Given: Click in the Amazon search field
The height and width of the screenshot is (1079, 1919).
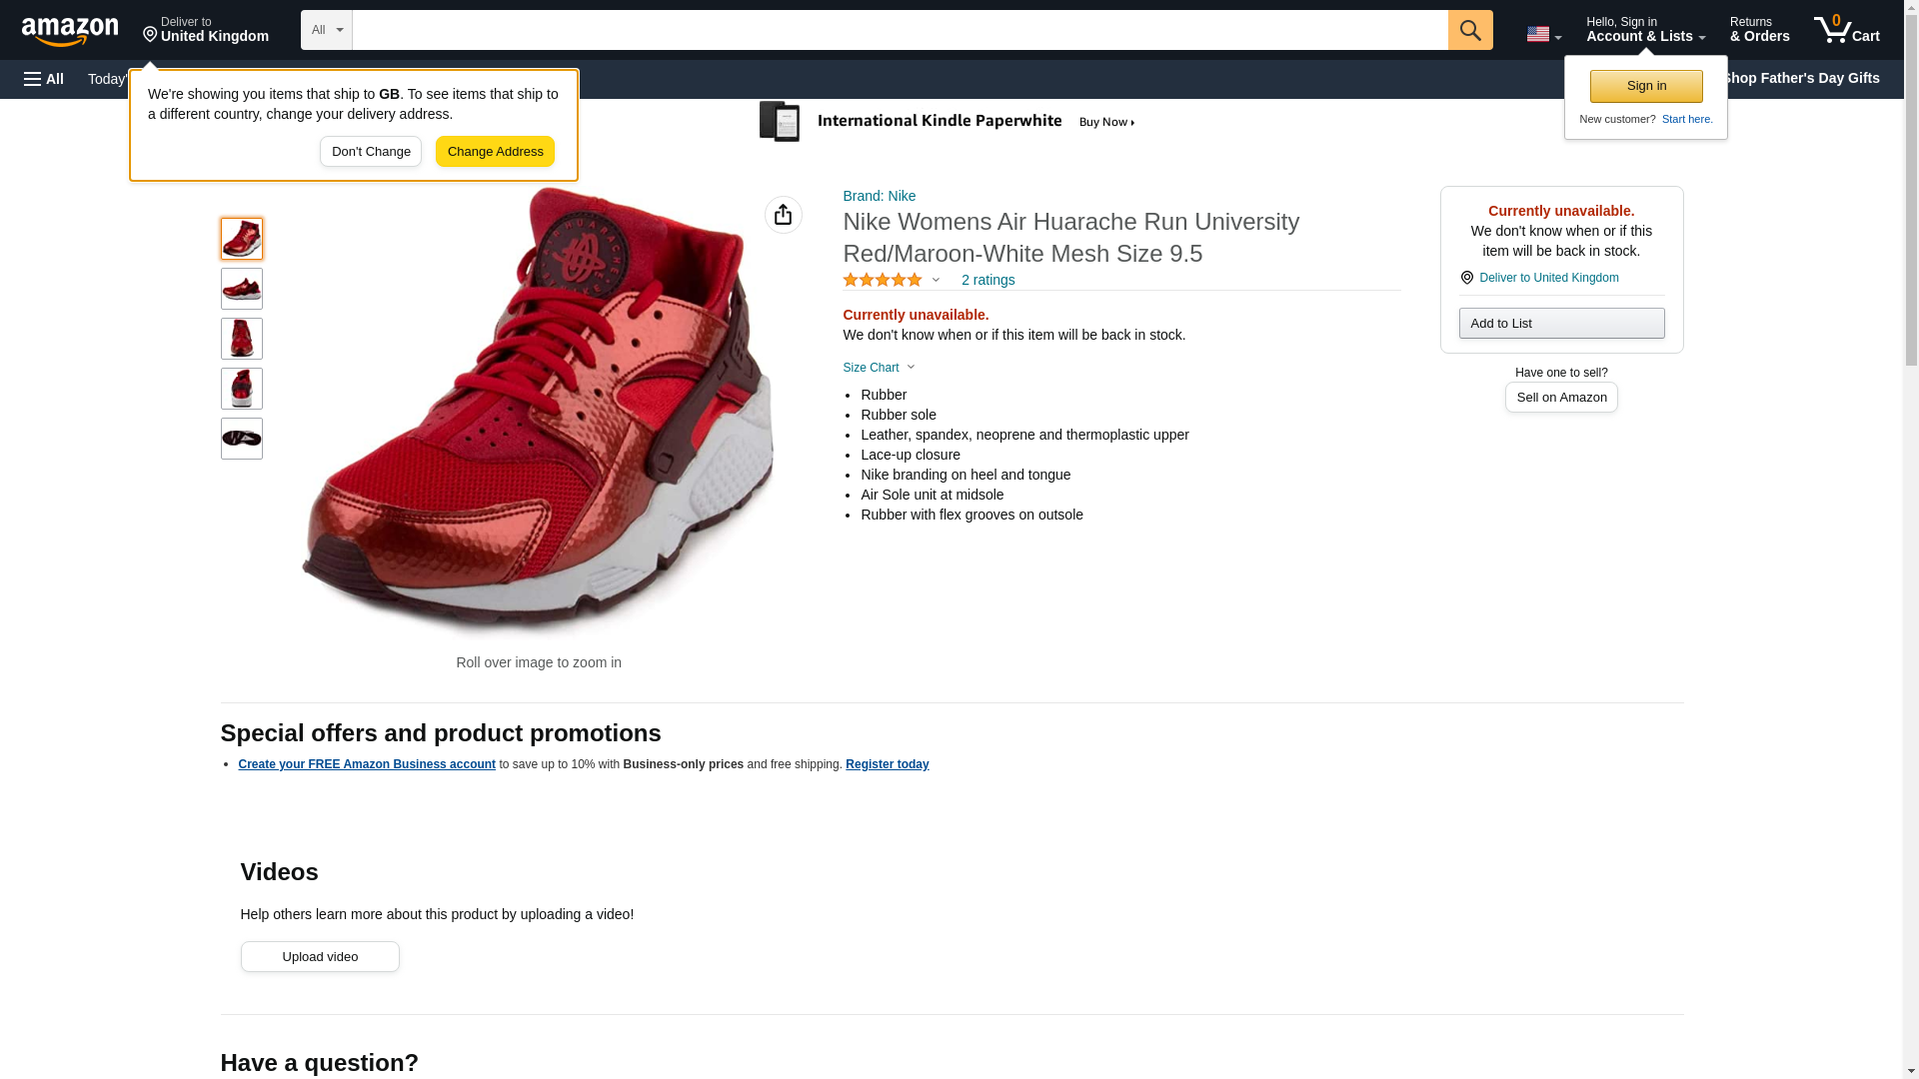Looking at the screenshot, I should click(900, 30).
